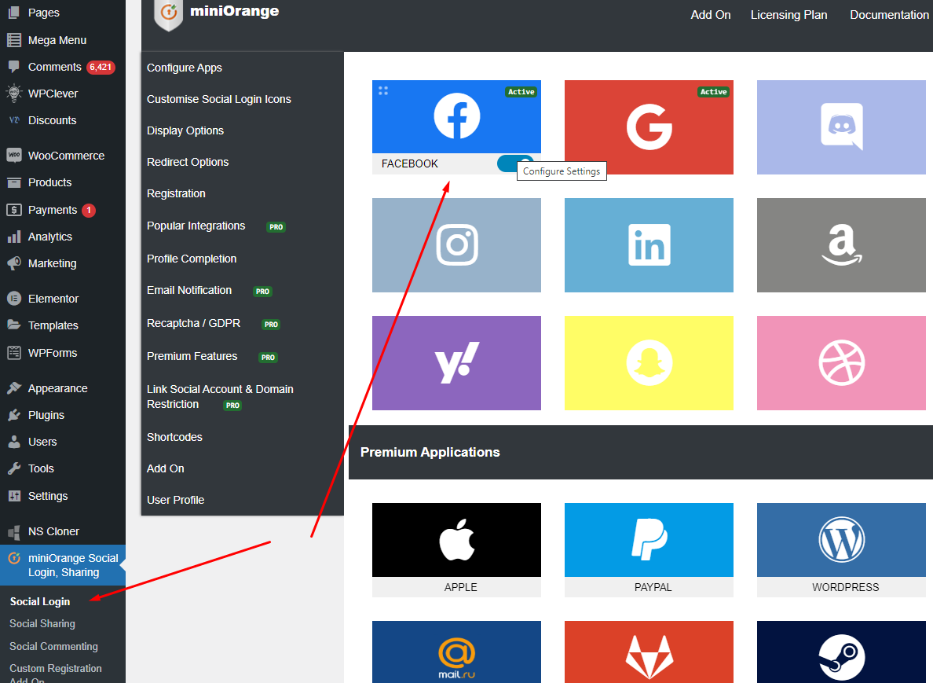933x683 pixels.
Task: Choose the Yahoo app tile
Action: click(x=456, y=362)
